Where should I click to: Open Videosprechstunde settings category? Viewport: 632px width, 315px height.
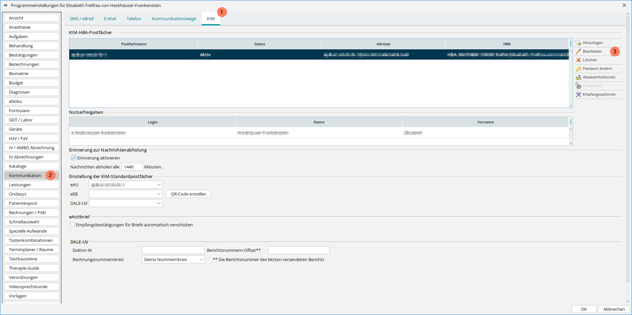pos(32,287)
